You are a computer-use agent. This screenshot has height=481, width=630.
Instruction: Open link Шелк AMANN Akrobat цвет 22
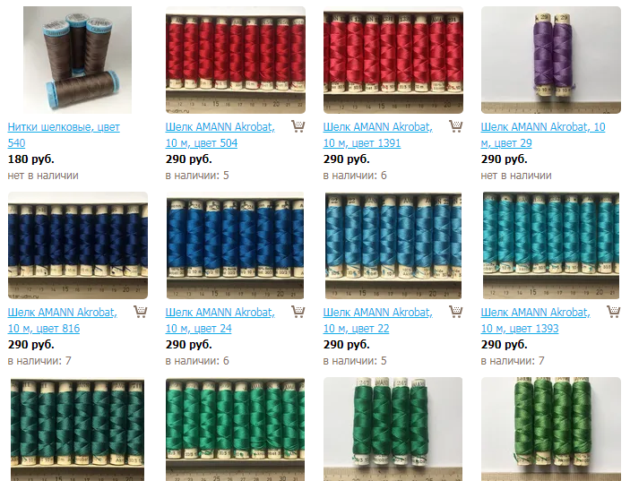(378, 320)
